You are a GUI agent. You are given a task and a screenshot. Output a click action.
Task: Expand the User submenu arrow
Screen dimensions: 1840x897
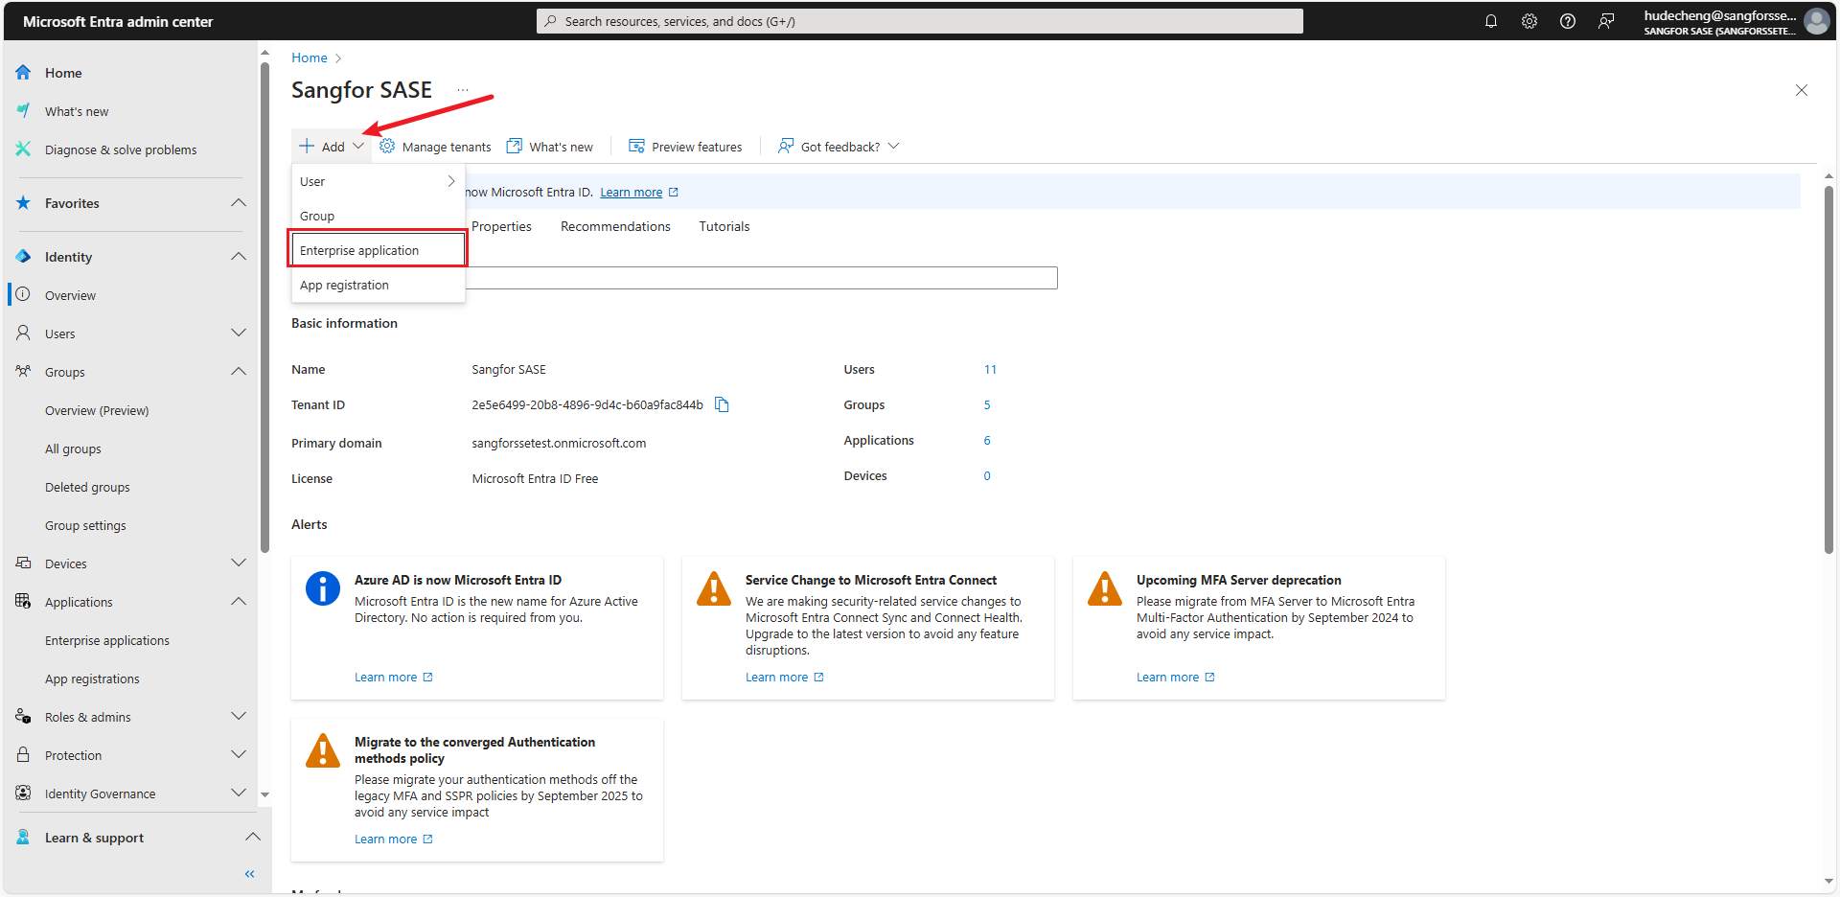(x=451, y=181)
